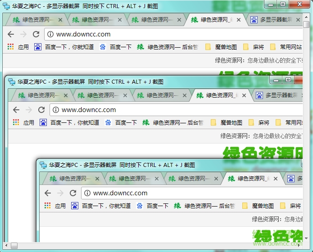Screen dimensions: 313x252
Task: Click the back arrow in the bottom nested window
Action: pyautogui.click(x=48, y=193)
